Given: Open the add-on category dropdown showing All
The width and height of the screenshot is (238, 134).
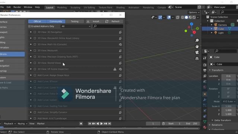Looking at the screenshot, I should 75,26.
